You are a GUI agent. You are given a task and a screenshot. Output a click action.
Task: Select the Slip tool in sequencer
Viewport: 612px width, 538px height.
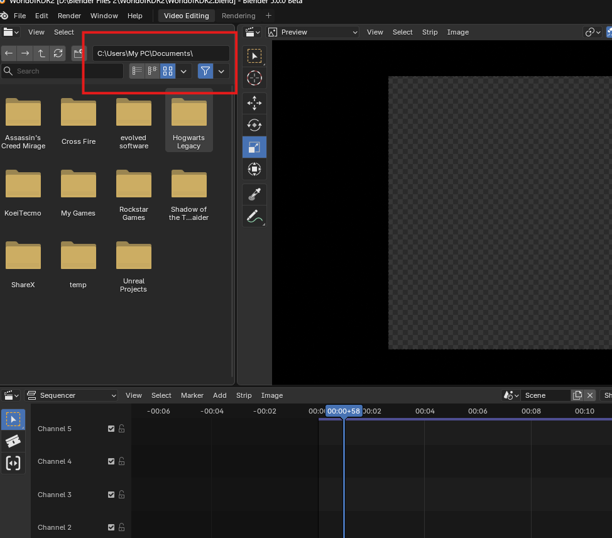pos(13,463)
